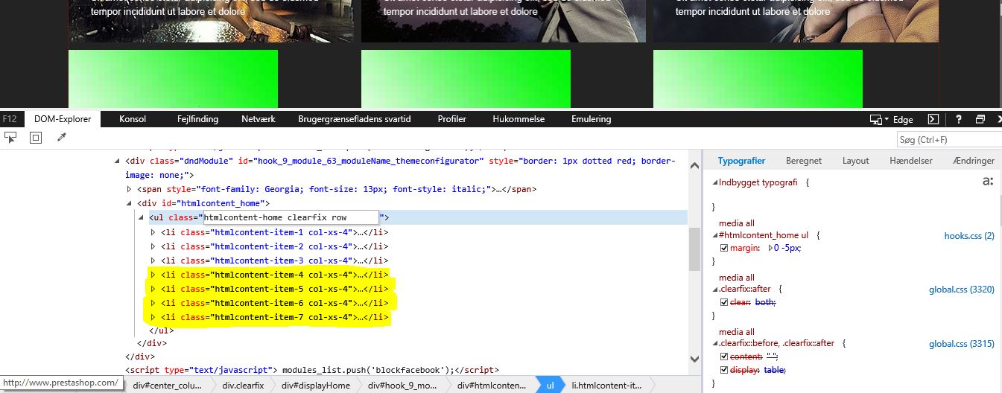
Task: Expand the htmlcontent-item-1 li node
Action: (153, 231)
